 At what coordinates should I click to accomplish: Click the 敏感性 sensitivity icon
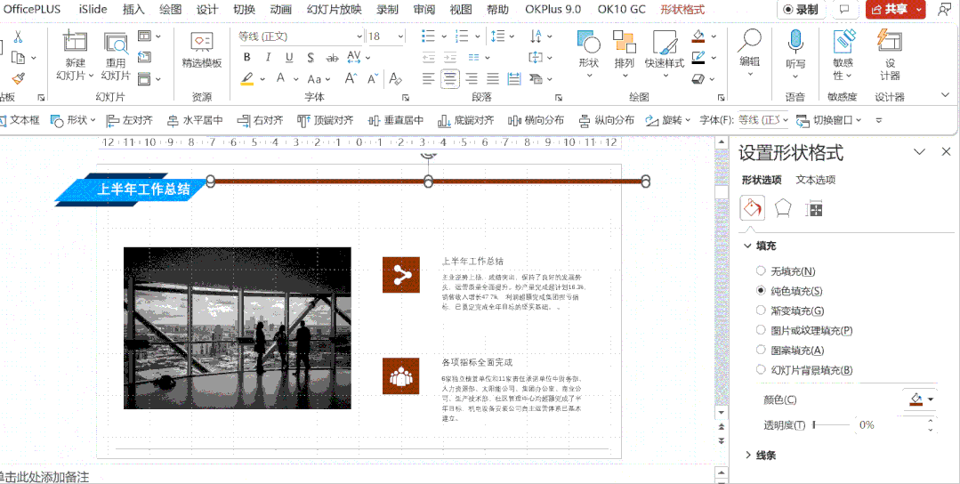pyautogui.click(x=843, y=41)
